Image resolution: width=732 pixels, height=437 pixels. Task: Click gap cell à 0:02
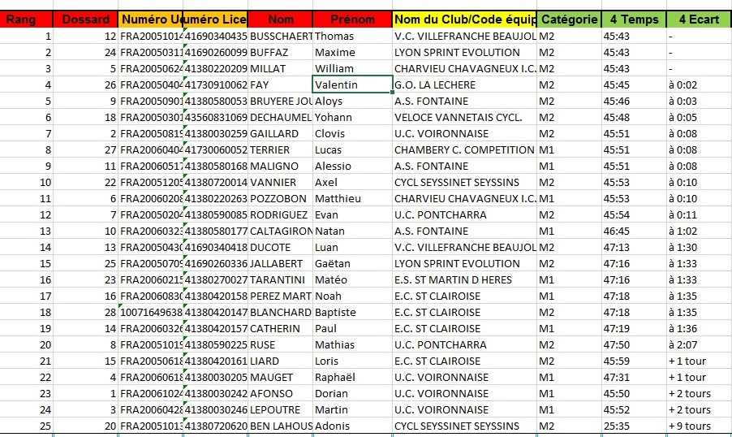(699, 84)
